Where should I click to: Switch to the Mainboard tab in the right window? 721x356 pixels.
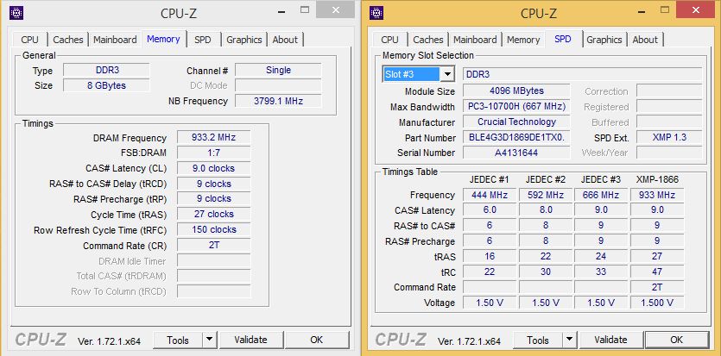pyautogui.click(x=475, y=40)
